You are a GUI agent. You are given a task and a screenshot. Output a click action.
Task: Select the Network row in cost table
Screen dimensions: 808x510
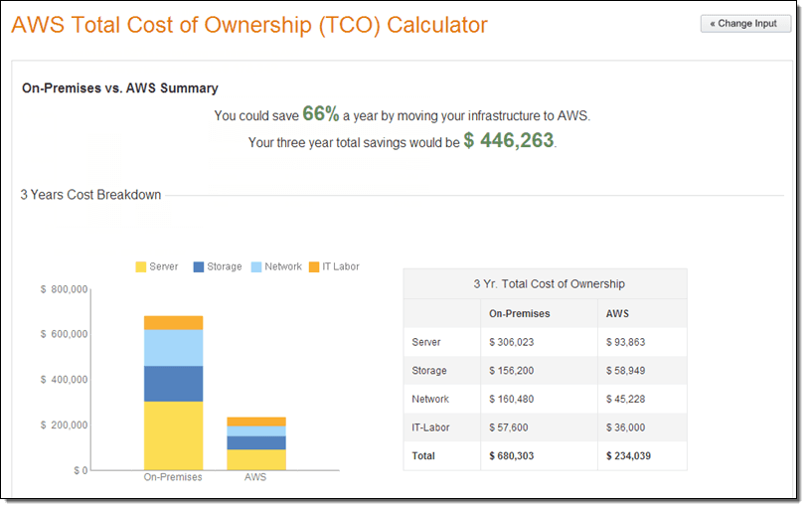coord(546,399)
